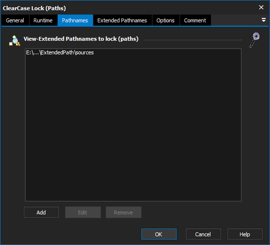Viewport: 270px width, 245px height.
Task: Click Cancel to discard changes
Action: 203,234
